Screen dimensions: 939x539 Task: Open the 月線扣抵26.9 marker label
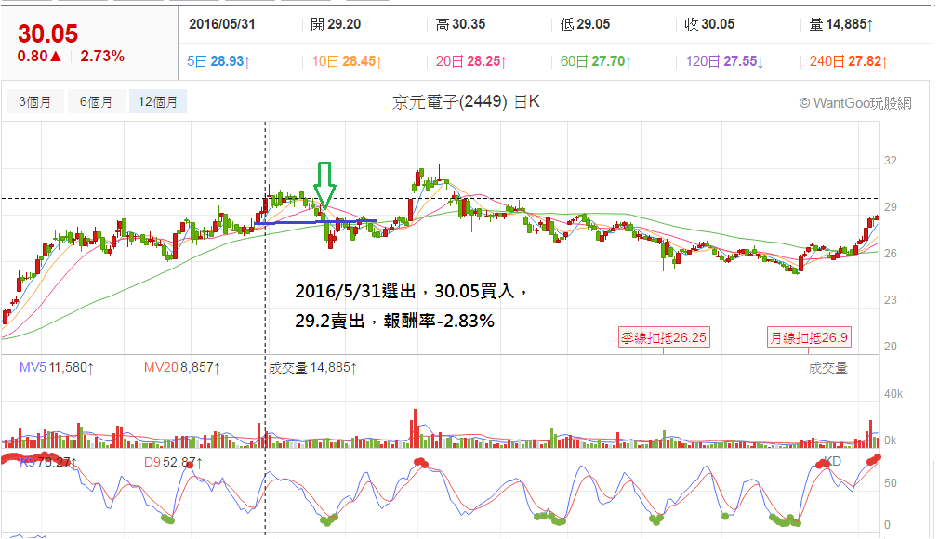809,337
